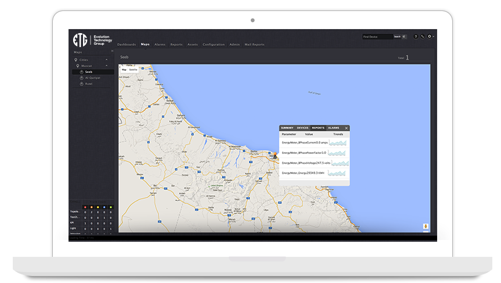Collapse the Muscat tree chevron
Image resolution: width=501 pixels, height=283 pixels.
pyautogui.click(x=107, y=66)
